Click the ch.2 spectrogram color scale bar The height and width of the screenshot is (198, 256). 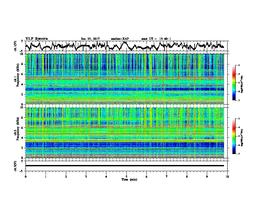[x=234, y=136]
